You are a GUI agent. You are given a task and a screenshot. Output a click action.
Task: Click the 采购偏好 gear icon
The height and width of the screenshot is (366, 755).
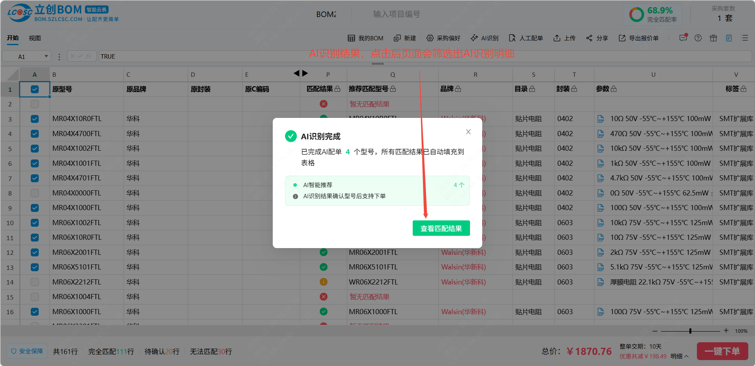[430, 38]
